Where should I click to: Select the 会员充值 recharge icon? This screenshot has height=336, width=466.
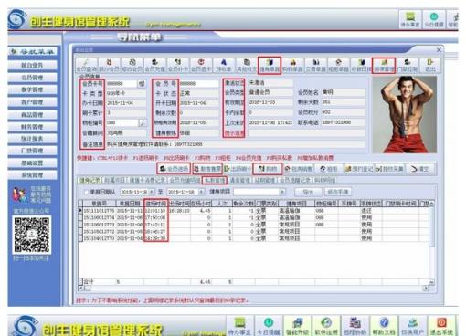[155, 65]
